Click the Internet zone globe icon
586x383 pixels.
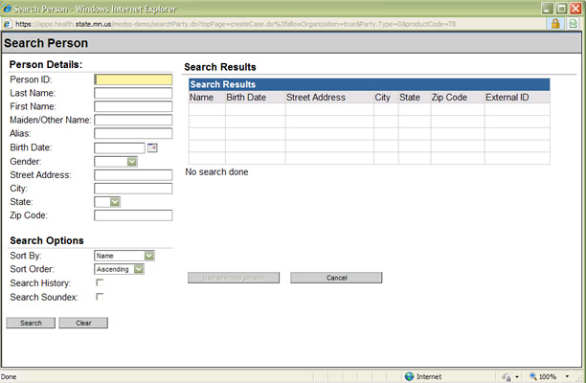click(x=409, y=376)
